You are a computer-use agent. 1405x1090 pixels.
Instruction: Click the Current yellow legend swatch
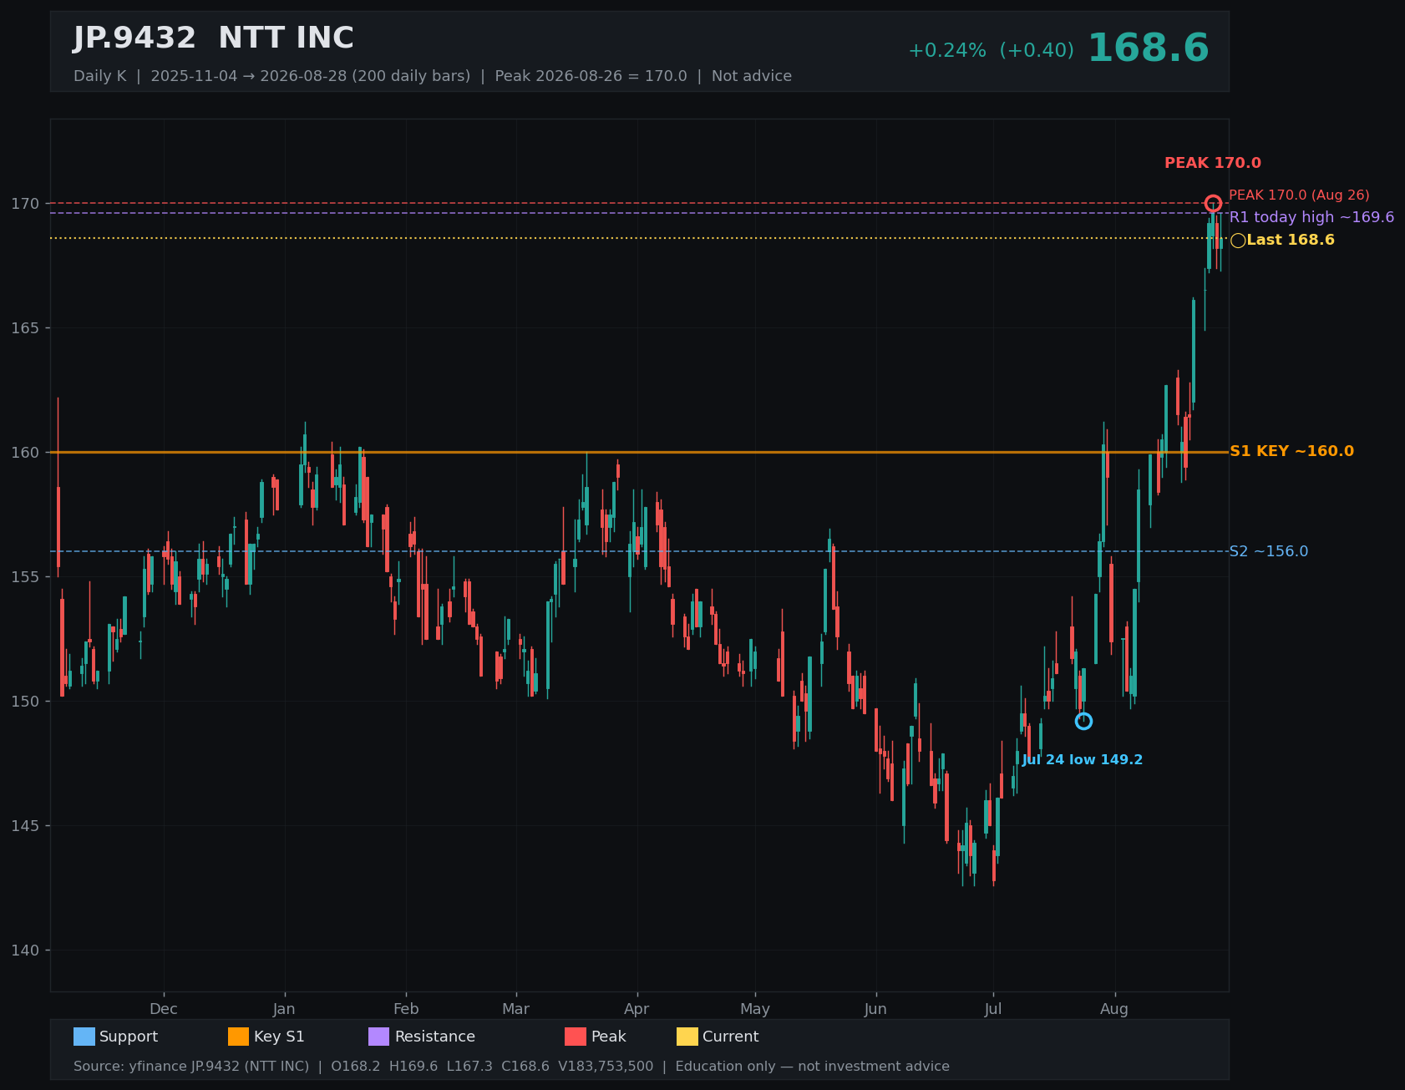[x=687, y=1037]
